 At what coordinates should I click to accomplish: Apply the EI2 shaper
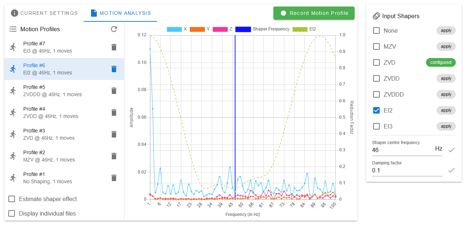pos(446,110)
